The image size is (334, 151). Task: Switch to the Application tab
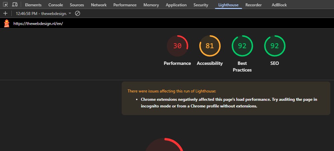tap(176, 5)
